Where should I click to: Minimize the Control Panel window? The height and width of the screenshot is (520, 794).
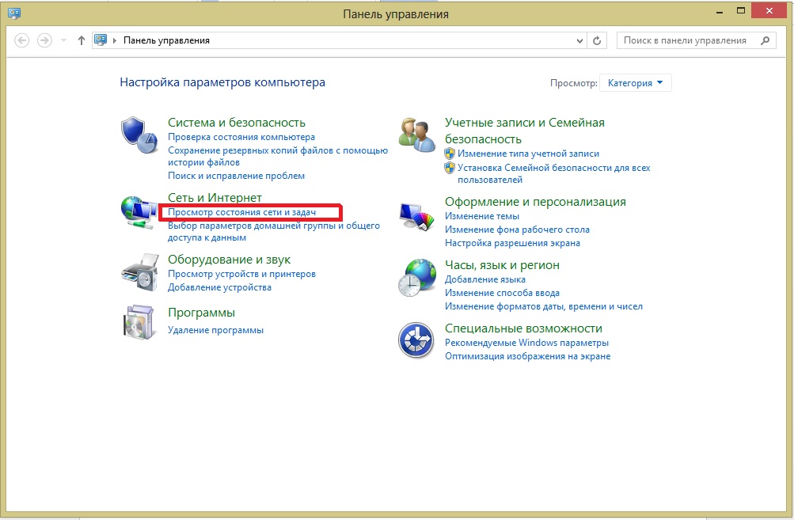pyautogui.click(x=719, y=11)
